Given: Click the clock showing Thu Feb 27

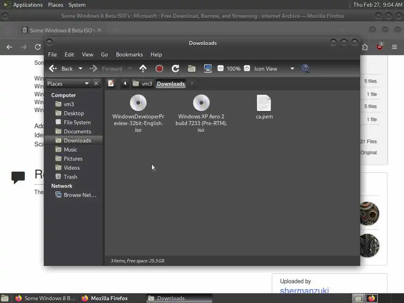Looking at the screenshot, I should pyautogui.click(x=378, y=5).
